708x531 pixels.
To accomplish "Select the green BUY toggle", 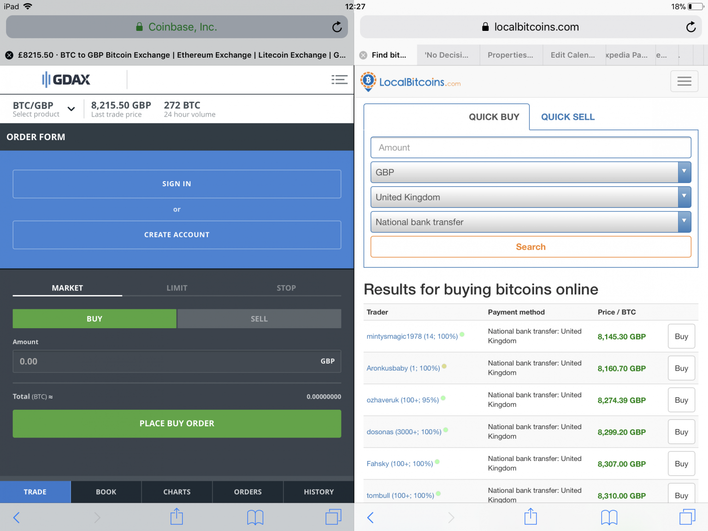I will coord(94,319).
